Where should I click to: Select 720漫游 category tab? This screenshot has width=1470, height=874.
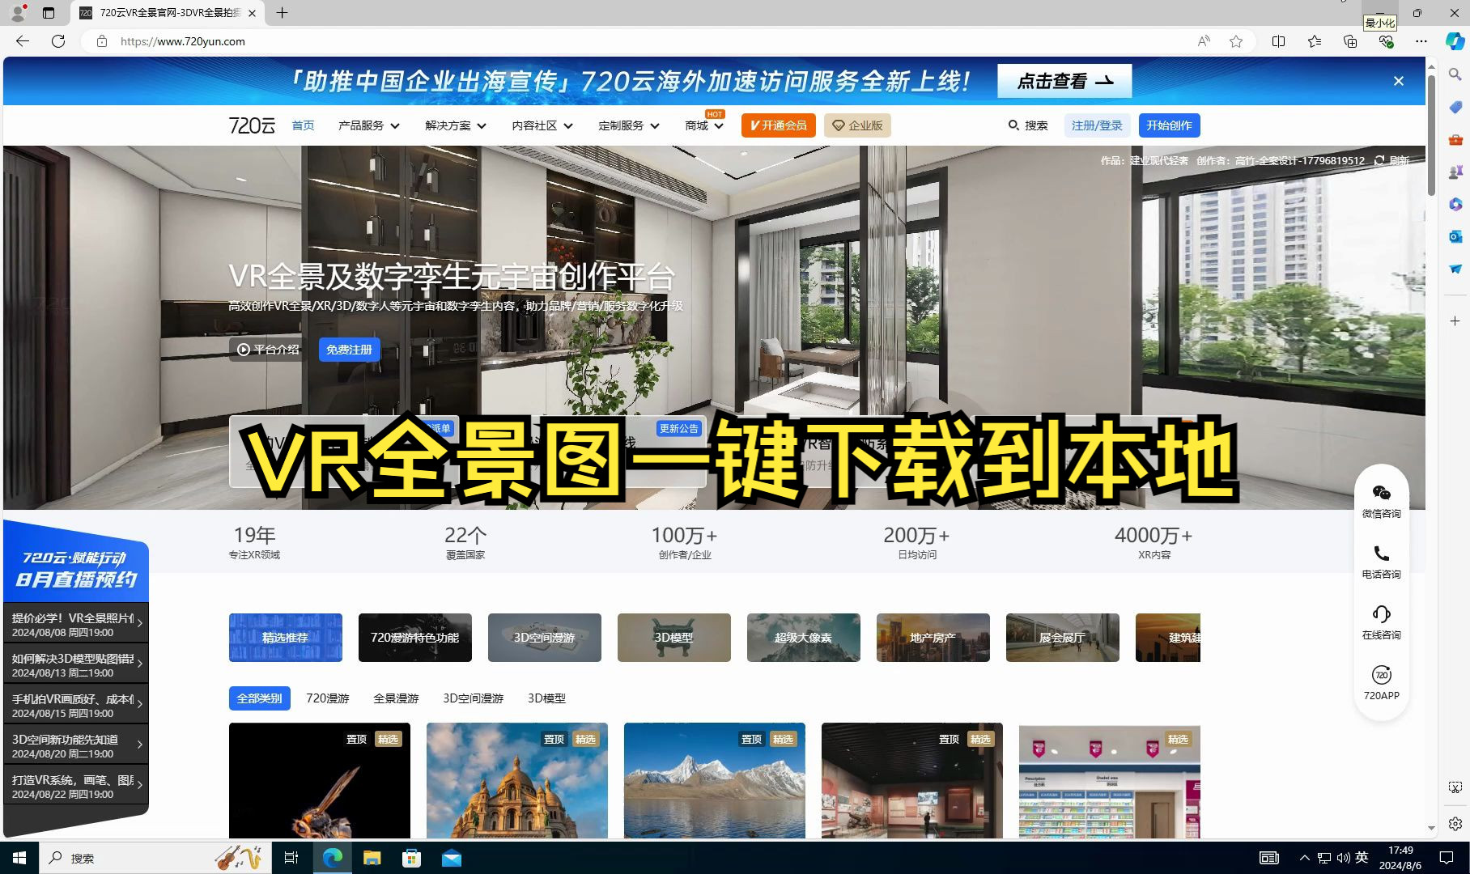pyautogui.click(x=328, y=698)
